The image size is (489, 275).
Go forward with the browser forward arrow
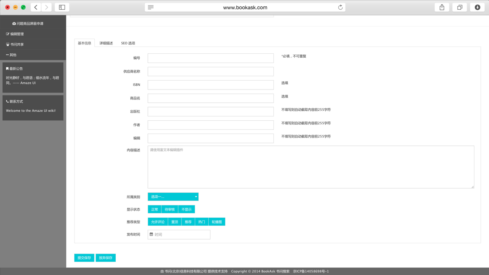pyautogui.click(x=47, y=7)
